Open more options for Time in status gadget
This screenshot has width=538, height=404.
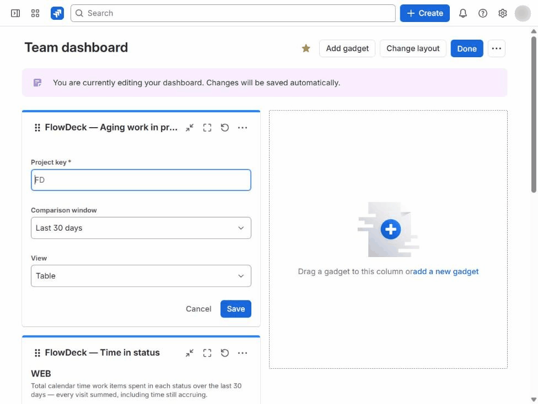click(242, 353)
